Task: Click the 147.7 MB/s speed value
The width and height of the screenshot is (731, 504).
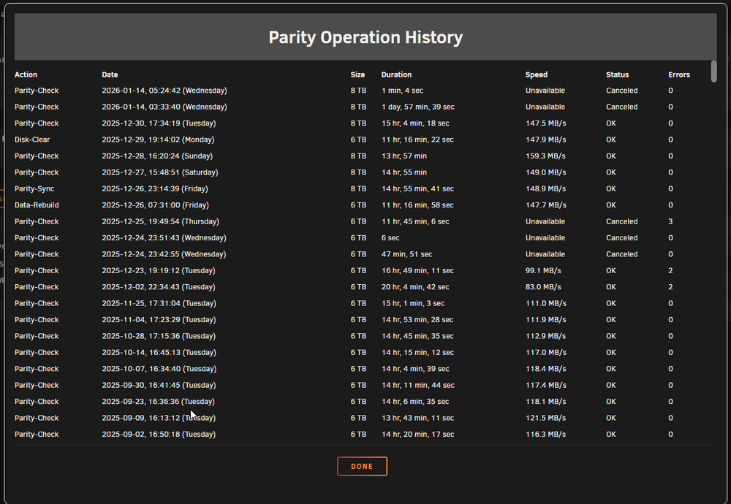Action: (x=545, y=205)
